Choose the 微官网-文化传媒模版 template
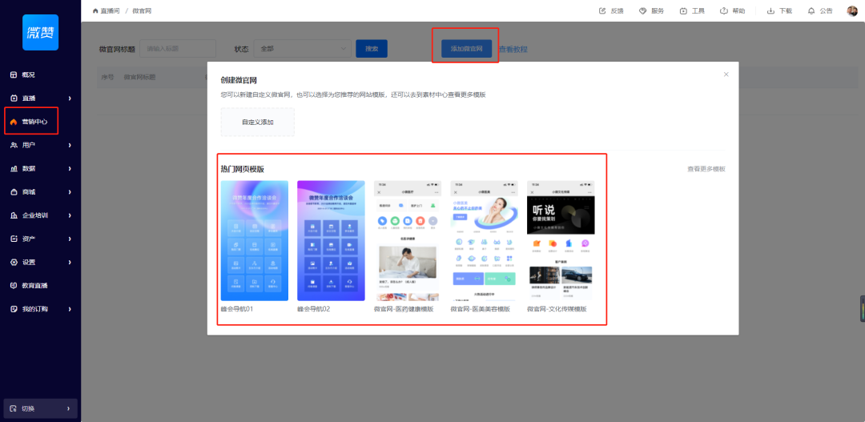This screenshot has width=865, height=422. (561, 240)
